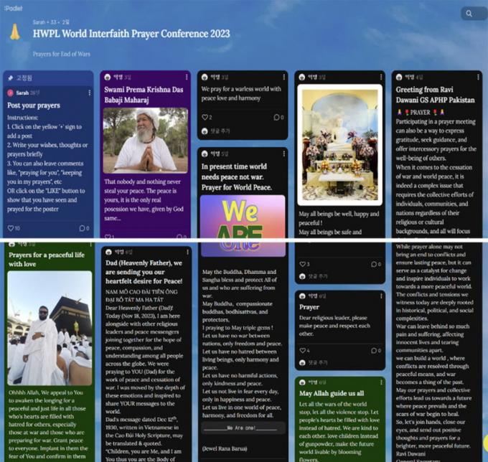Open options menu on Swami Prema Krishna Das card
Viewport: 488px width, 462px height.
click(187, 77)
